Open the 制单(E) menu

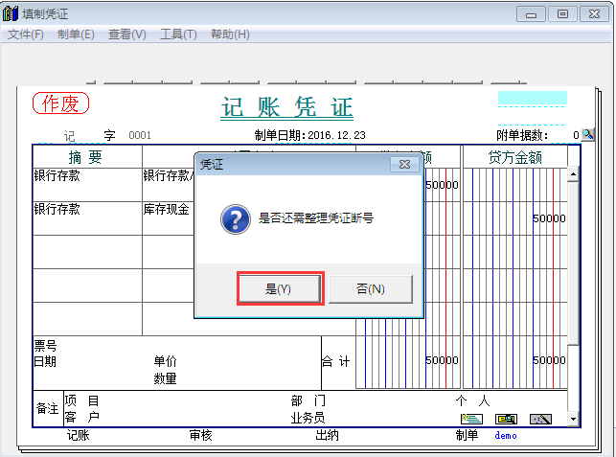[76, 34]
